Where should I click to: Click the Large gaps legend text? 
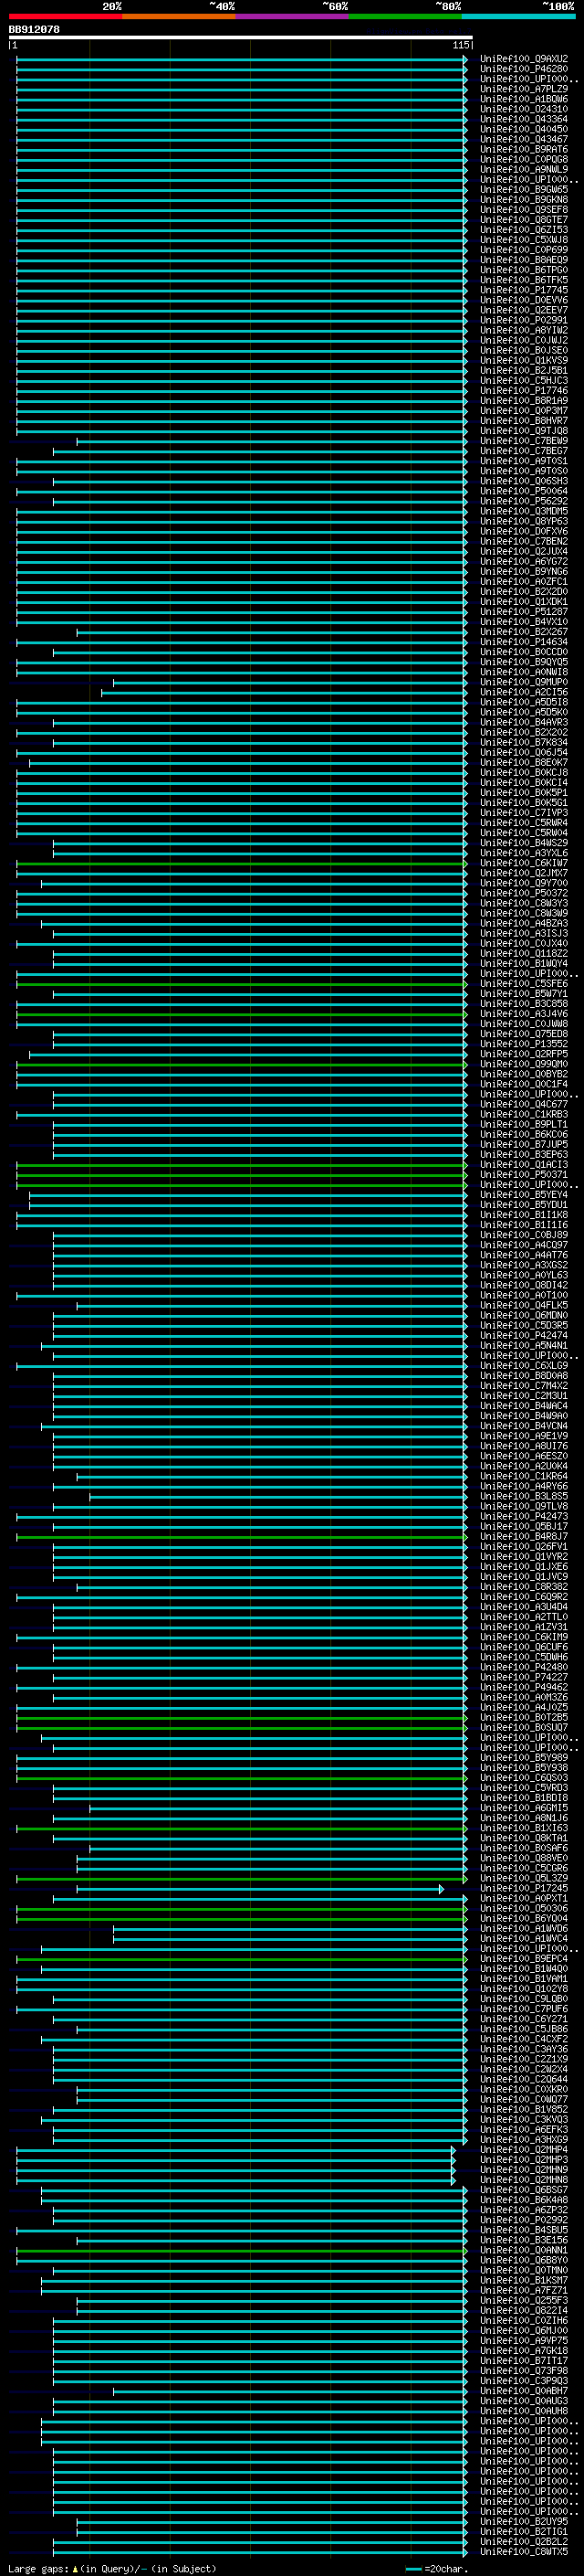coord(112,2568)
